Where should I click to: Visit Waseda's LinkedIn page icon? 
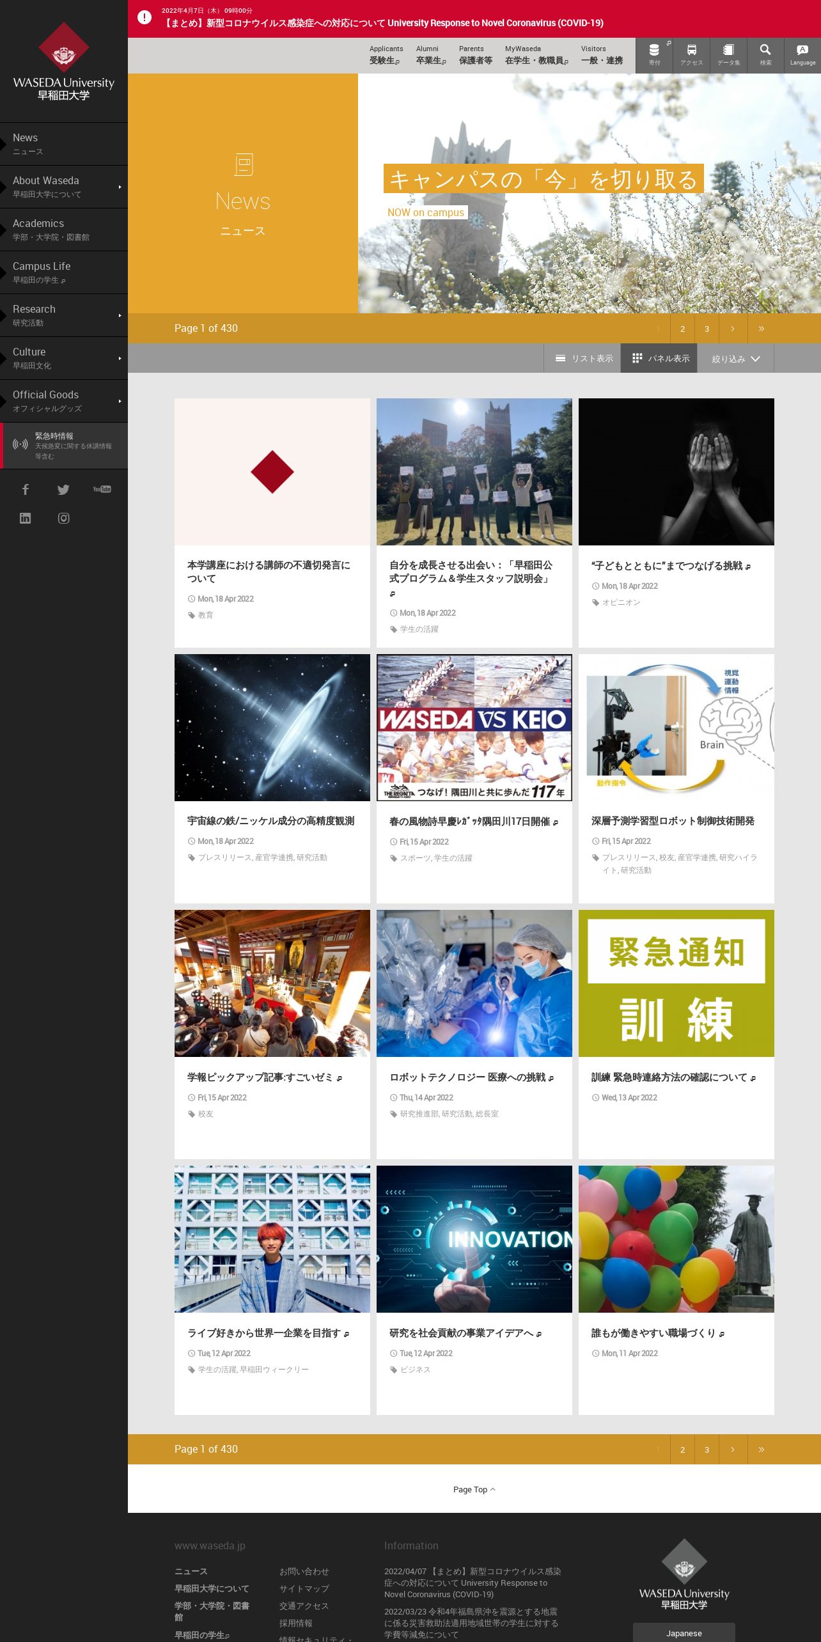click(x=25, y=518)
